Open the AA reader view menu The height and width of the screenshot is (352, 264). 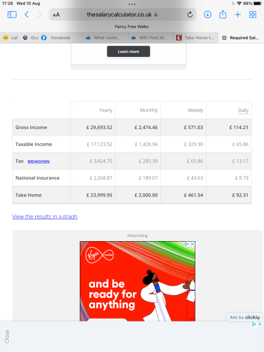(x=56, y=15)
